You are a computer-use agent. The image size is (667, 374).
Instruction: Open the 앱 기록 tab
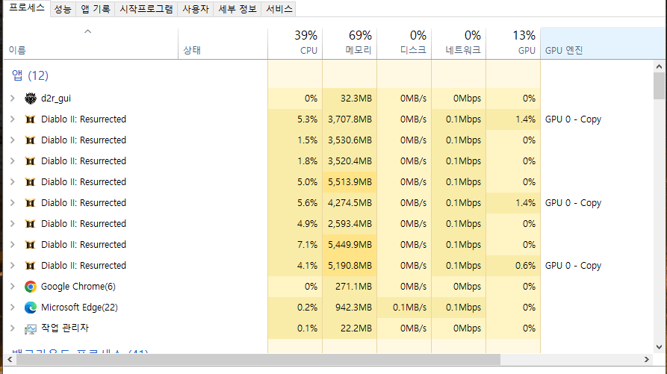96,9
